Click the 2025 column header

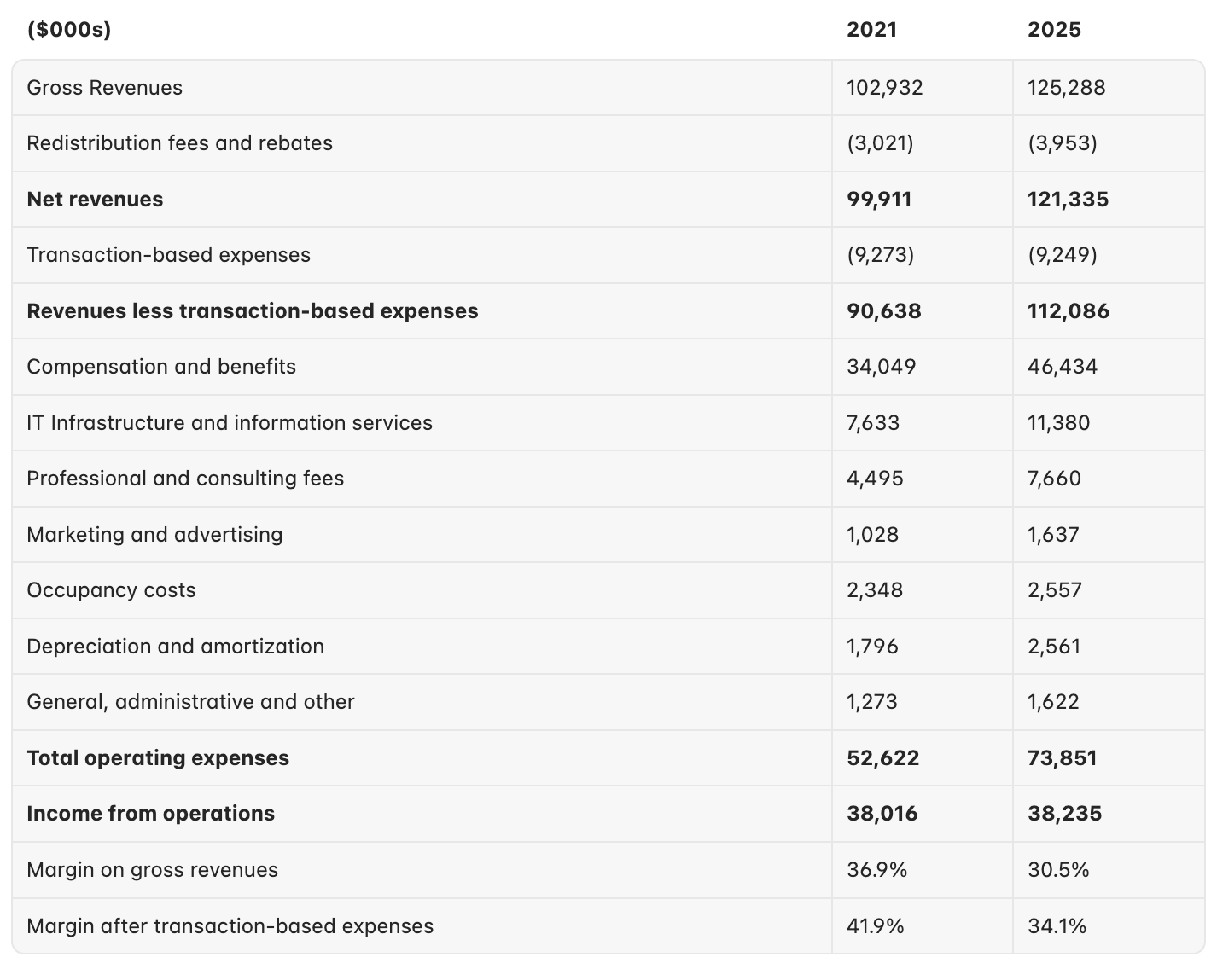[1054, 30]
